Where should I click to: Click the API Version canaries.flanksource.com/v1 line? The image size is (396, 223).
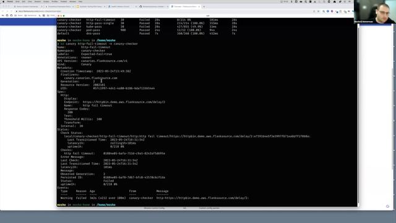(x=92, y=61)
